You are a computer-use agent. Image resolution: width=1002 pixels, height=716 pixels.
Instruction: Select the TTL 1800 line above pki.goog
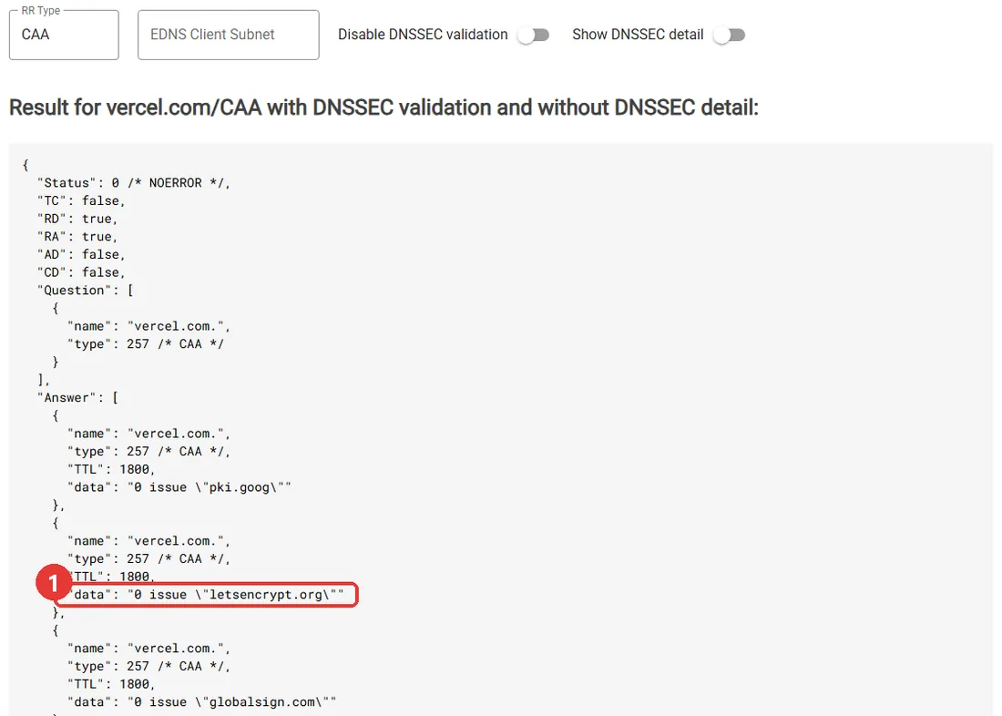pyautogui.click(x=111, y=469)
